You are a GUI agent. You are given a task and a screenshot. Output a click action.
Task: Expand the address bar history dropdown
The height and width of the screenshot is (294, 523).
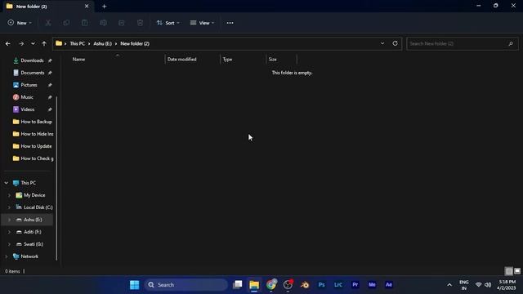(382, 43)
